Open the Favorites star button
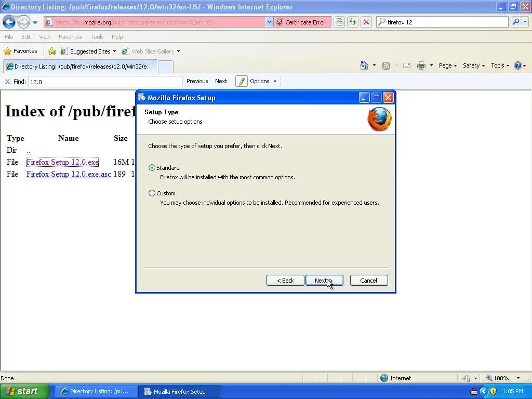 [x=20, y=51]
